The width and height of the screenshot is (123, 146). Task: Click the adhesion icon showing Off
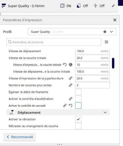pyautogui.click(x=95, y=6)
